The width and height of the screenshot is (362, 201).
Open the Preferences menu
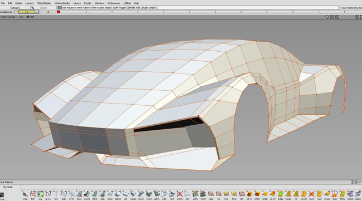coord(114,3)
